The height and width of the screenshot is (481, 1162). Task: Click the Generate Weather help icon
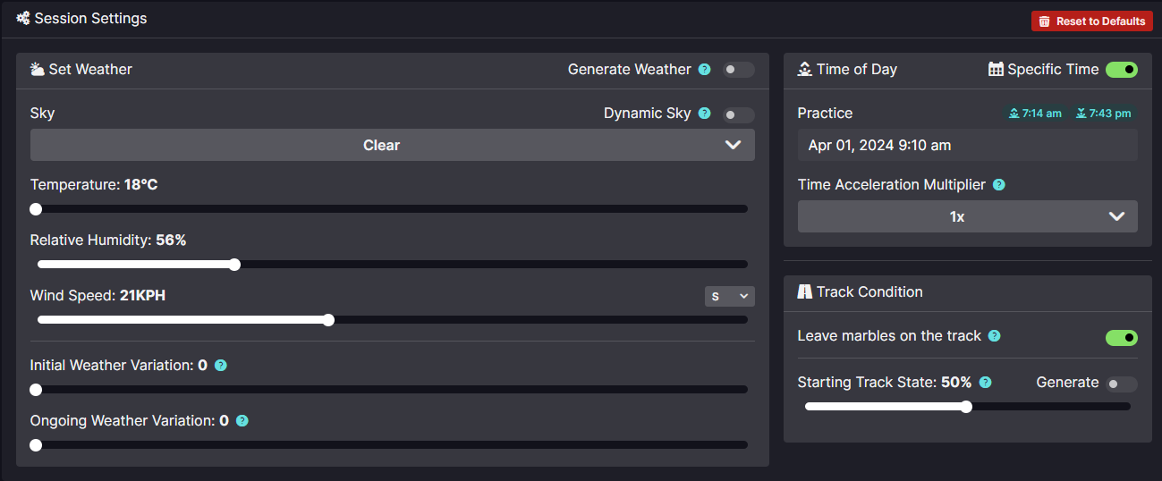(x=705, y=70)
